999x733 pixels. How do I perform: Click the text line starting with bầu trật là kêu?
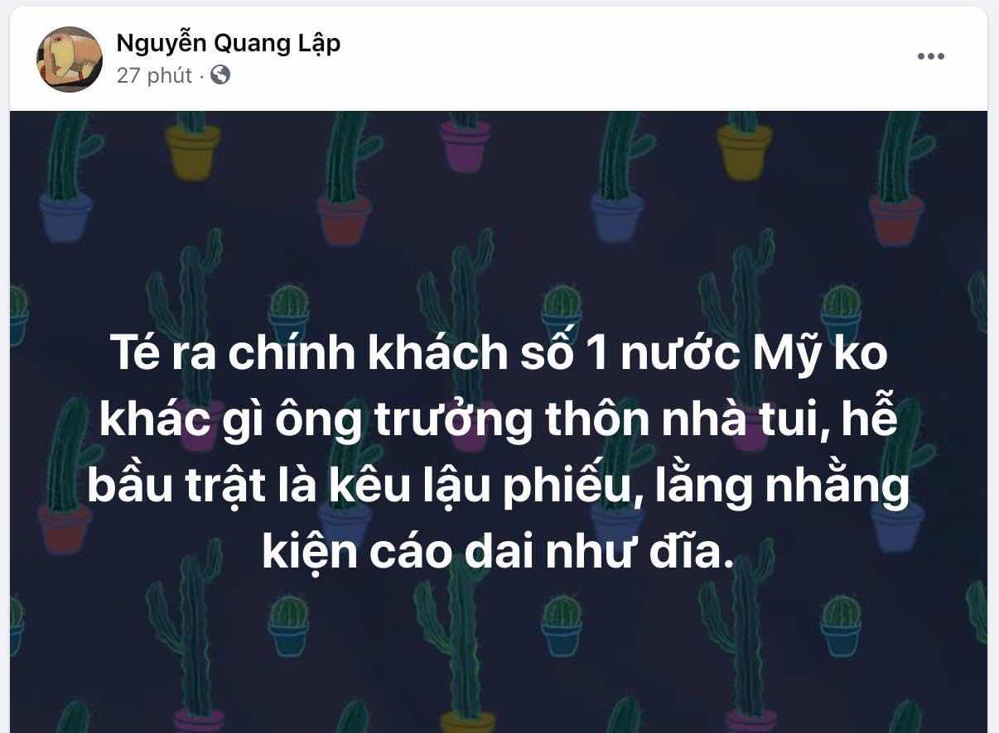[x=499, y=486]
